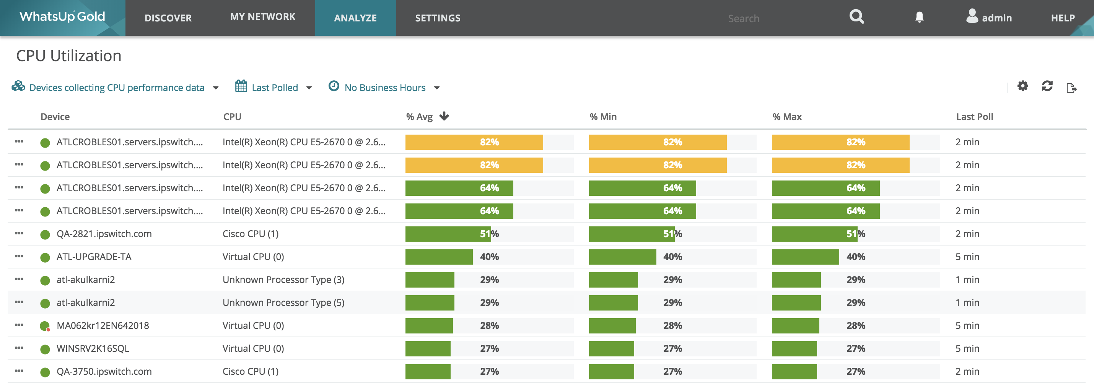This screenshot has height=387, width=1094.
Task: Refresh the CPU Utilization report
Action: tap(1047, 86)
